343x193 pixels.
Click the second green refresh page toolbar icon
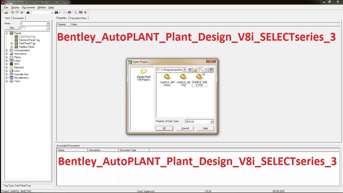pos(17,13)
